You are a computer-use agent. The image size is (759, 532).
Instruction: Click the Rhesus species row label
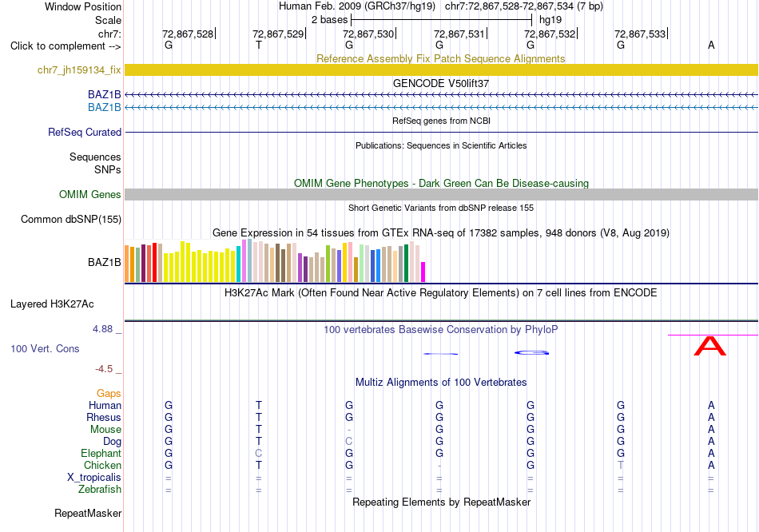click(104, 417)
